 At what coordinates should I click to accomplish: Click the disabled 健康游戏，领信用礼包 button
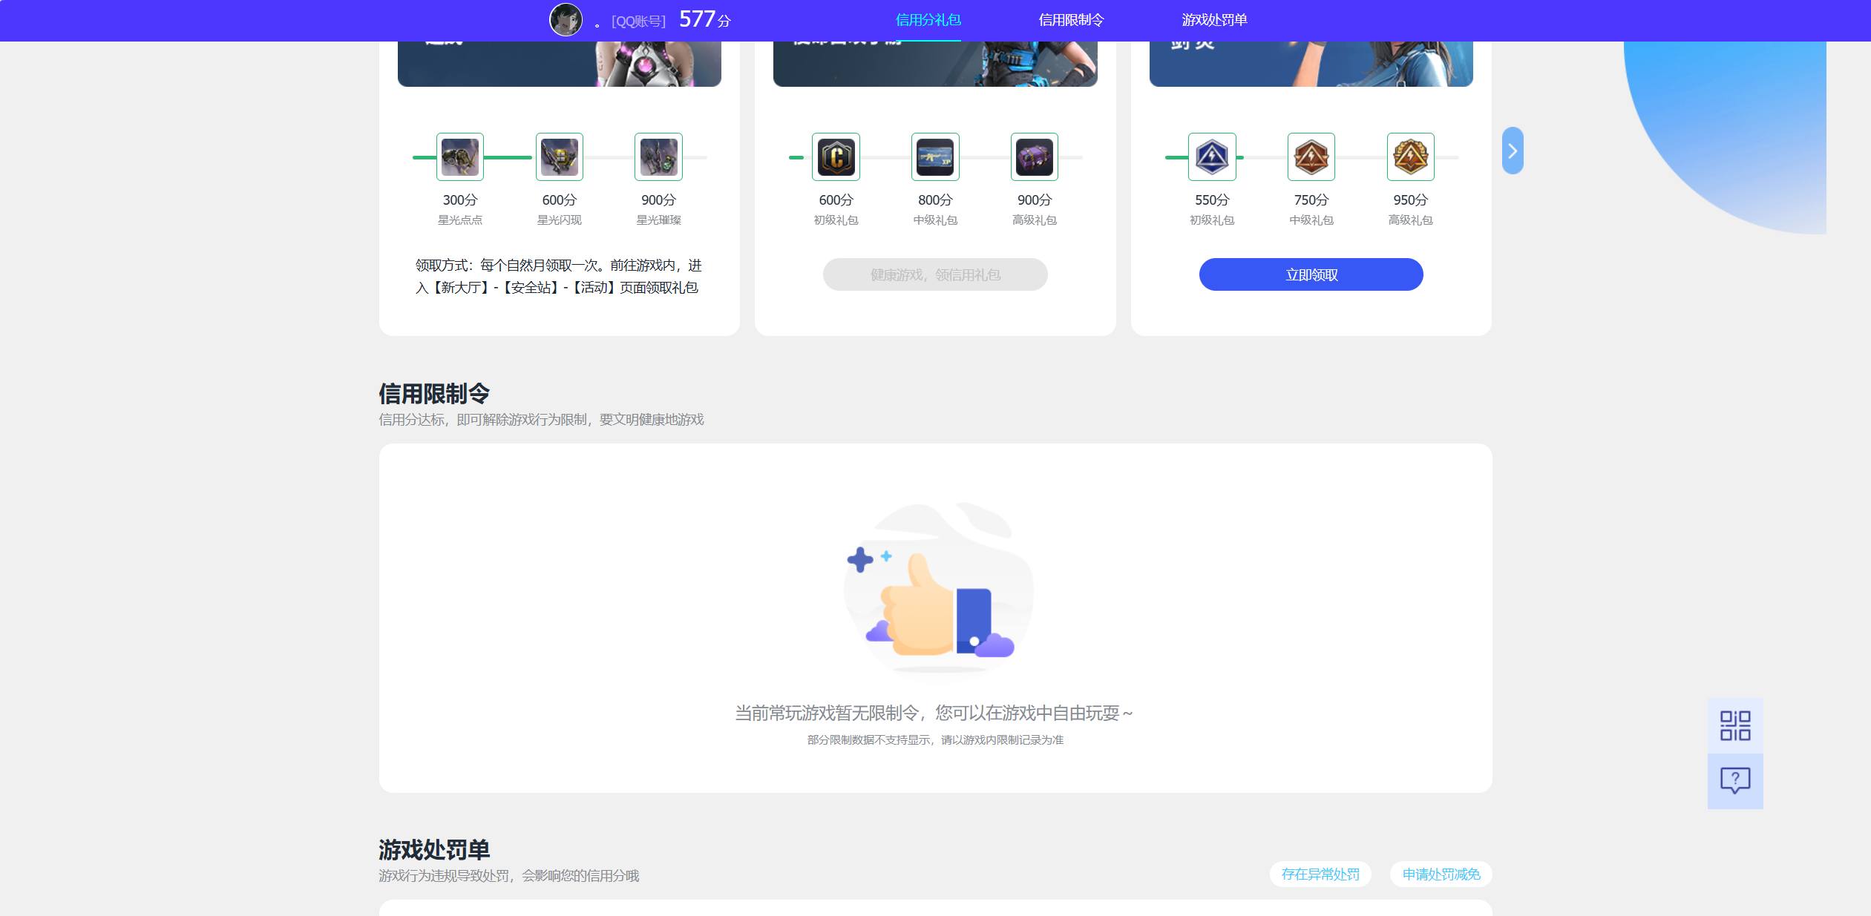click(935, 274)
